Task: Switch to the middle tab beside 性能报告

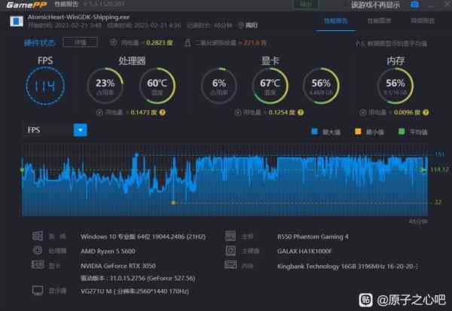Action: coord(379,21)
